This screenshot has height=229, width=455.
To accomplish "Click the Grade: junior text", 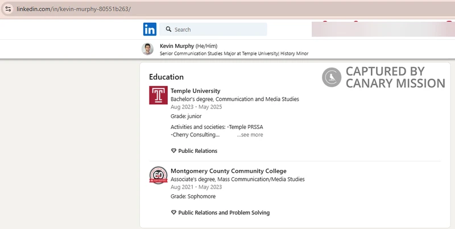I will (186, 116).
